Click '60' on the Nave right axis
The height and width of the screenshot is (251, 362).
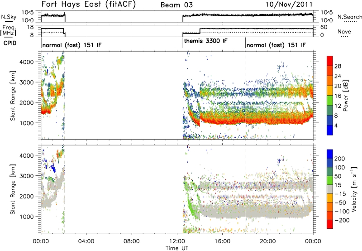[x=324, y=27]
